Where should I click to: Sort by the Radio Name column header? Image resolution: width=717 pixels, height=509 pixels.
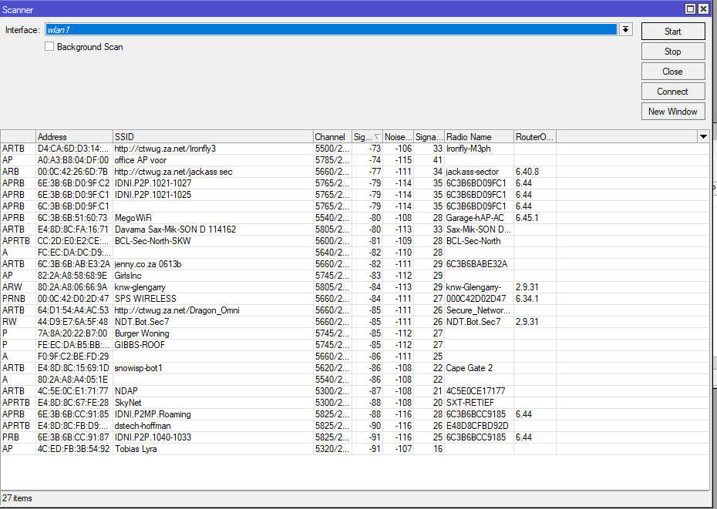point(479,136)
